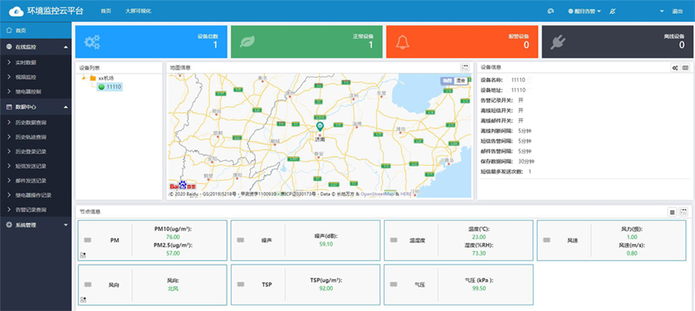Open 历史数据查询 in the sidebar
Image resolution: width=695 pixels, height=311 pixels.
(x=31, y=122)
